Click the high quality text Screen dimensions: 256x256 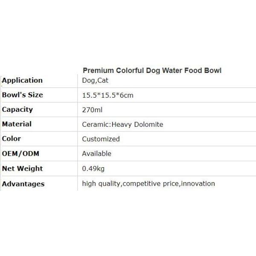pyautogui.click(x=102, y=184)
